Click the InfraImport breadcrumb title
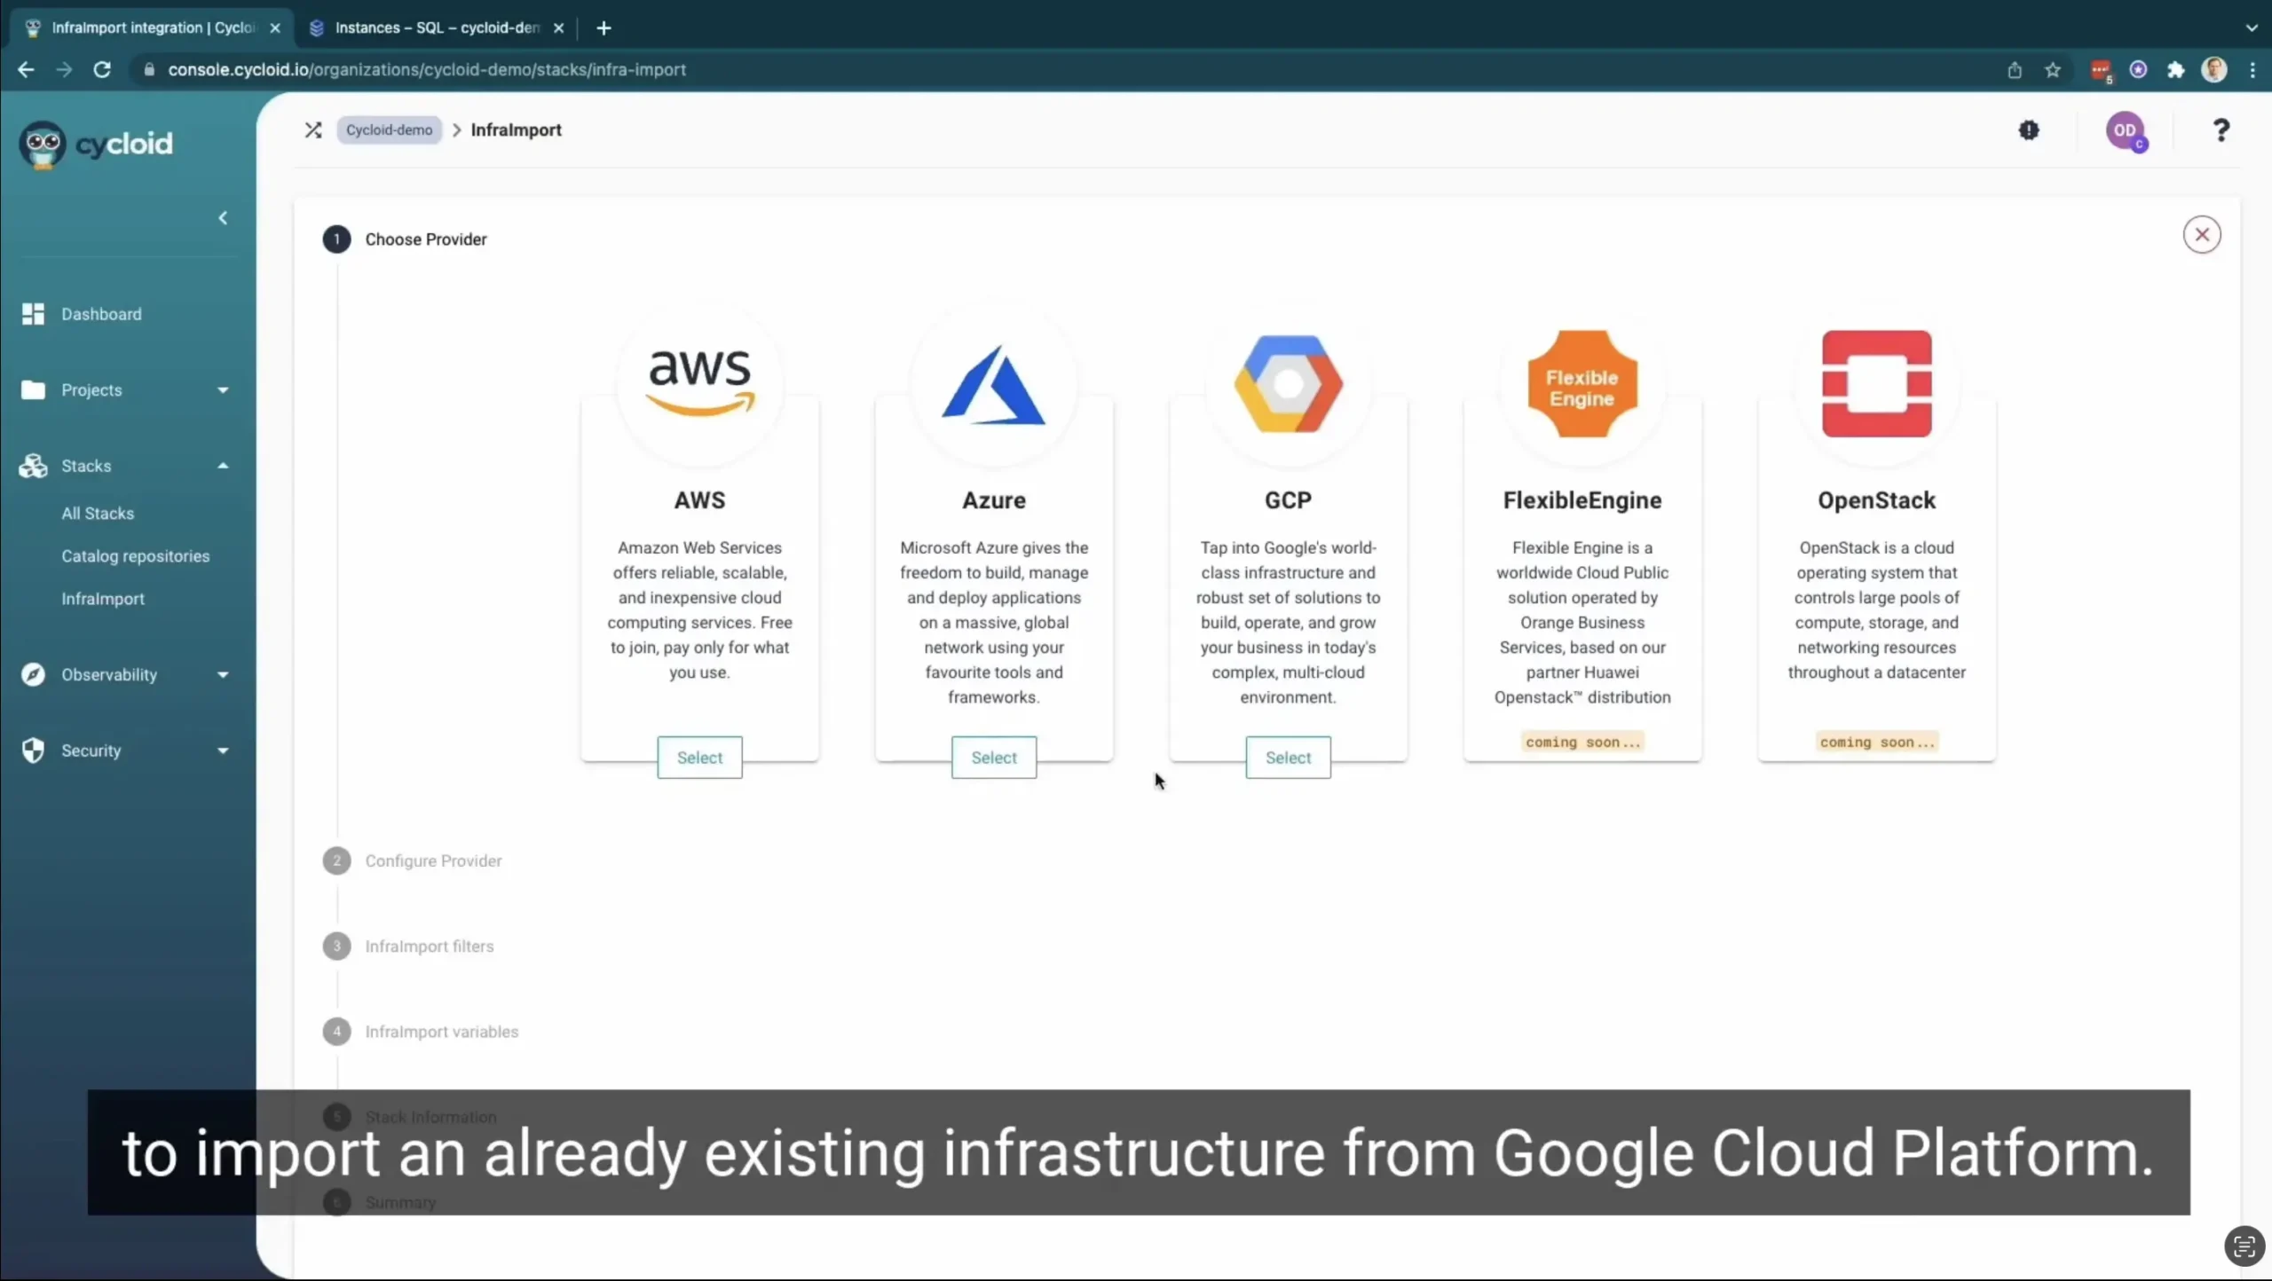 pos(517,130)
